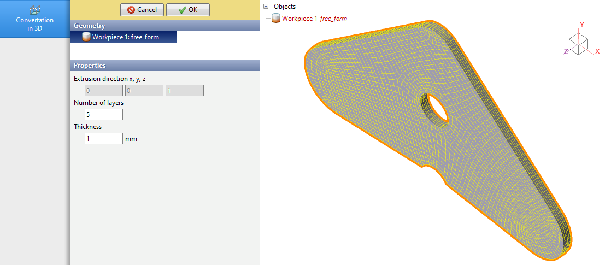Click the Z axis label on orientation gizmo
Viewport: 611px width, 265px height.
pos(566,51)
